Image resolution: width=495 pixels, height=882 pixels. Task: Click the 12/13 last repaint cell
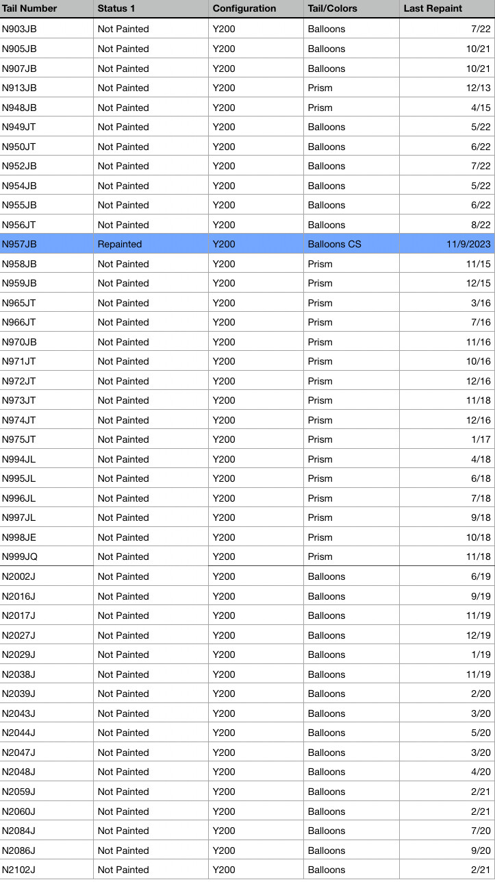pyautogui.click(x=479, y=88)
